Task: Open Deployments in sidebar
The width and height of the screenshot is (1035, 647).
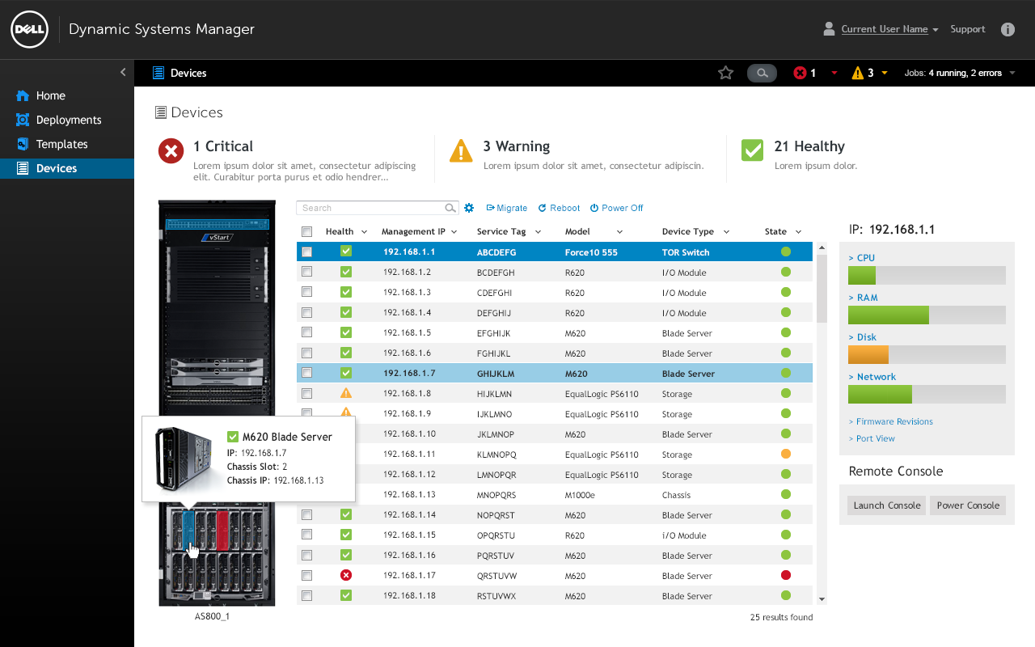Action: [x=69, y=120]
